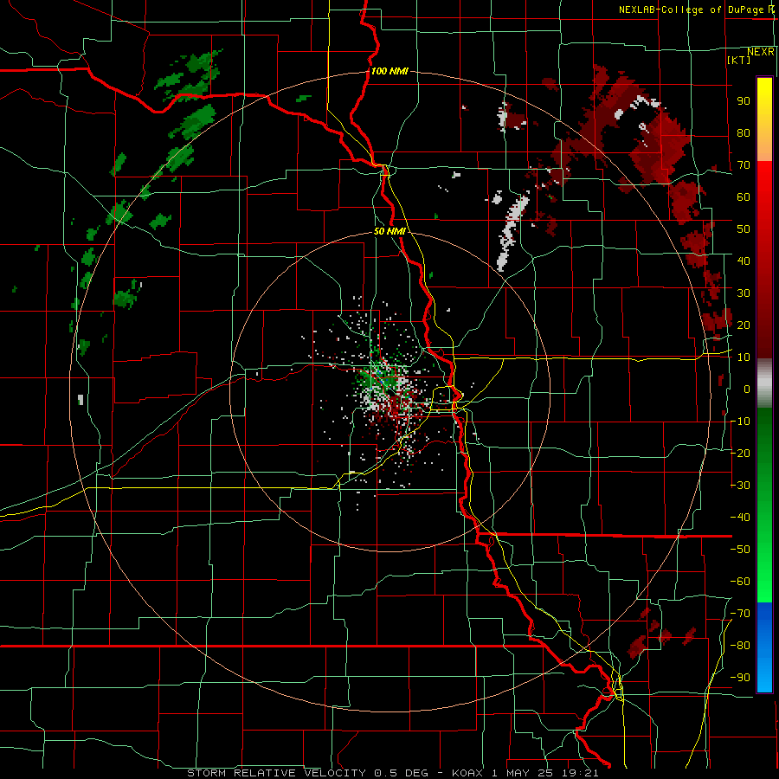Click the 19:21 timestamp in caption
The height and width of the screenshot is (779, 779).
coord(582,773)
